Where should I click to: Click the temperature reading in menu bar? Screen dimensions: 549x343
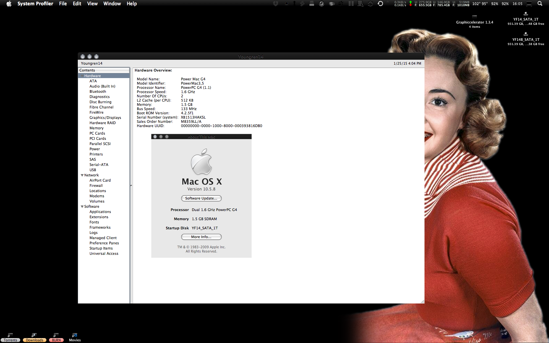(480, 4)
